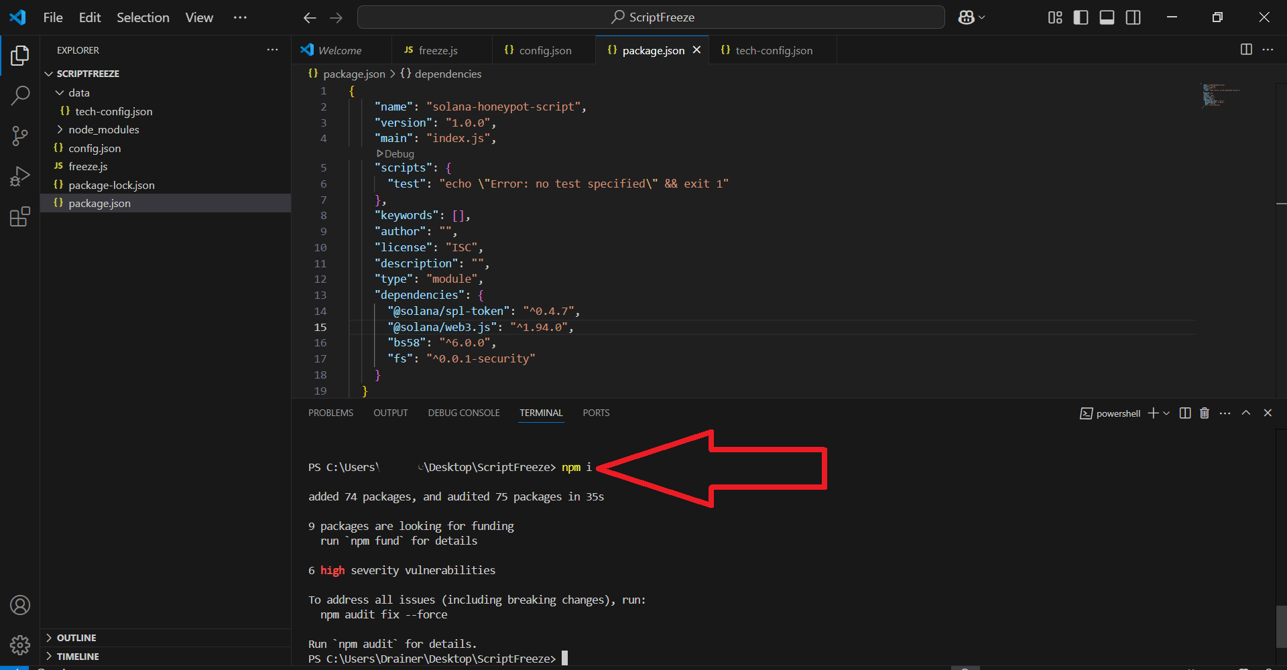Open config.json in Explorer tree
1287x670 pixels.
(166, 148)
